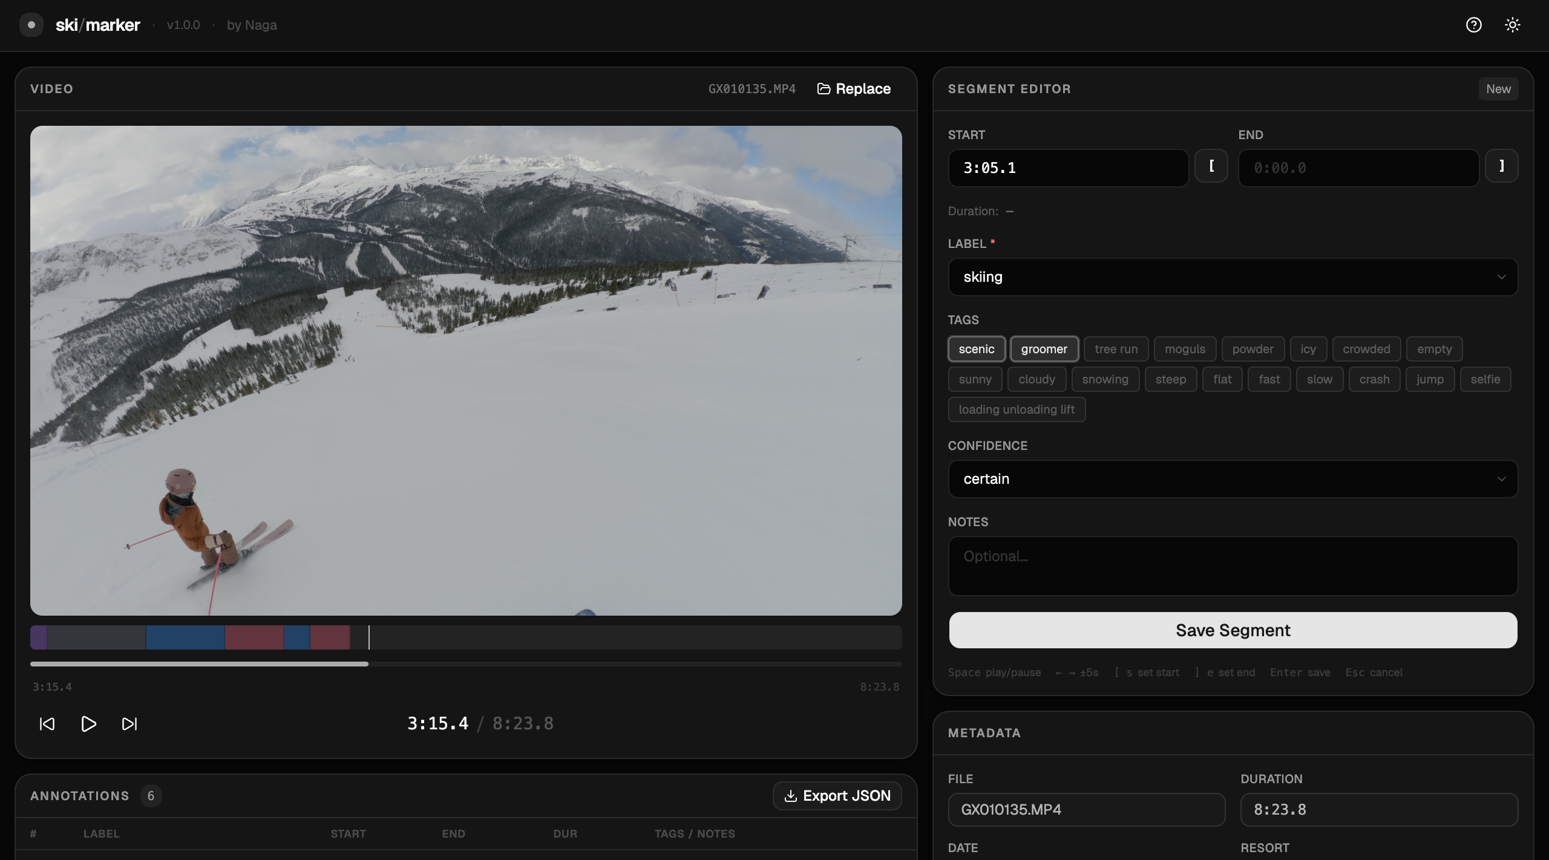Jump to the next frame with forward icon
This screenshot has width=1549, height=860.
coord(129,723)
